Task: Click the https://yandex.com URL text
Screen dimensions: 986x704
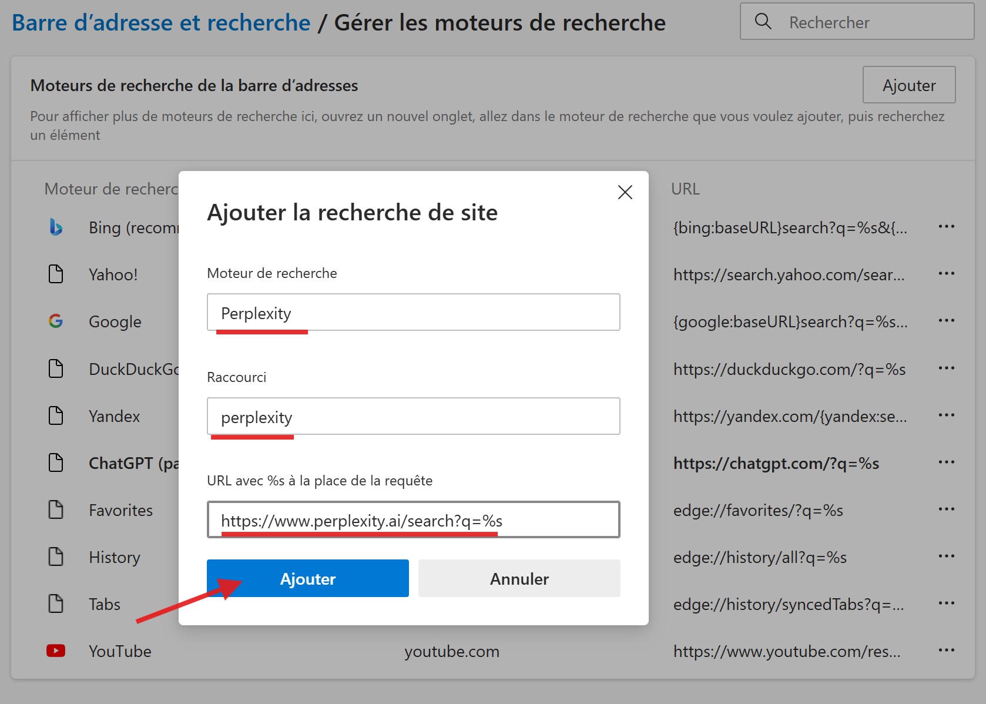Action: [x=790, y=416]
